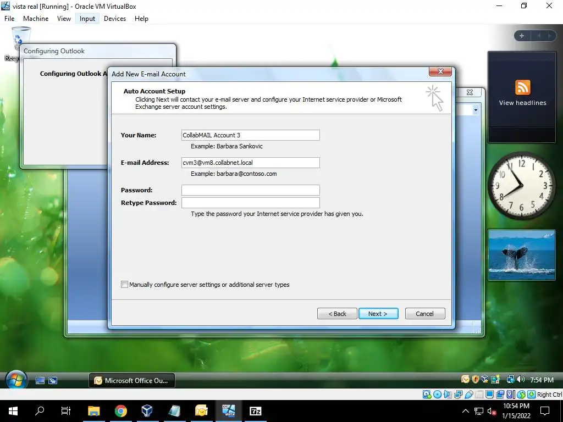
Task: Focus the E-mail Address field
Action: point(250,163)
